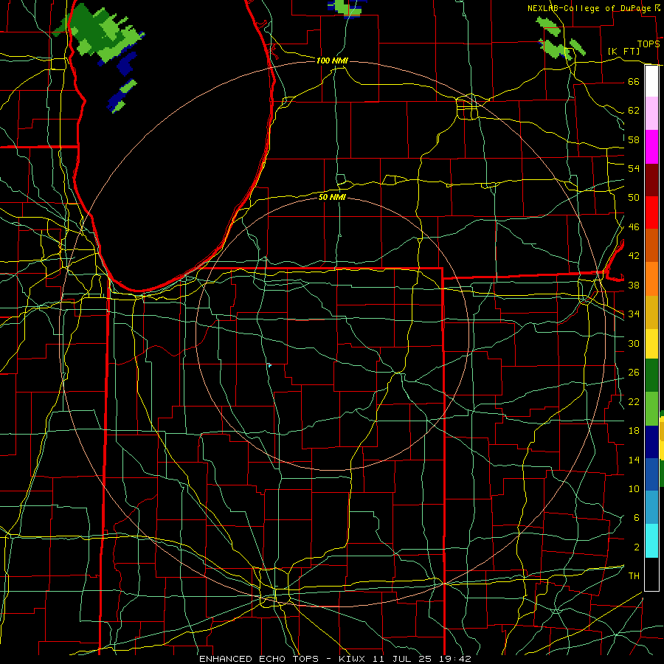Click the dark green swatch on the tops scale

click(651, 376)
